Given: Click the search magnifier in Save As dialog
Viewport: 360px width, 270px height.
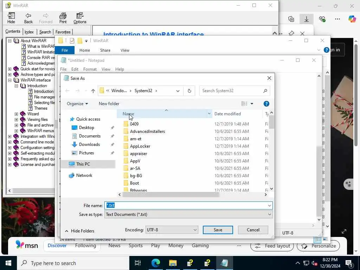Looking at the screenshot, I should pyautogui.click(x=265, y=91).
